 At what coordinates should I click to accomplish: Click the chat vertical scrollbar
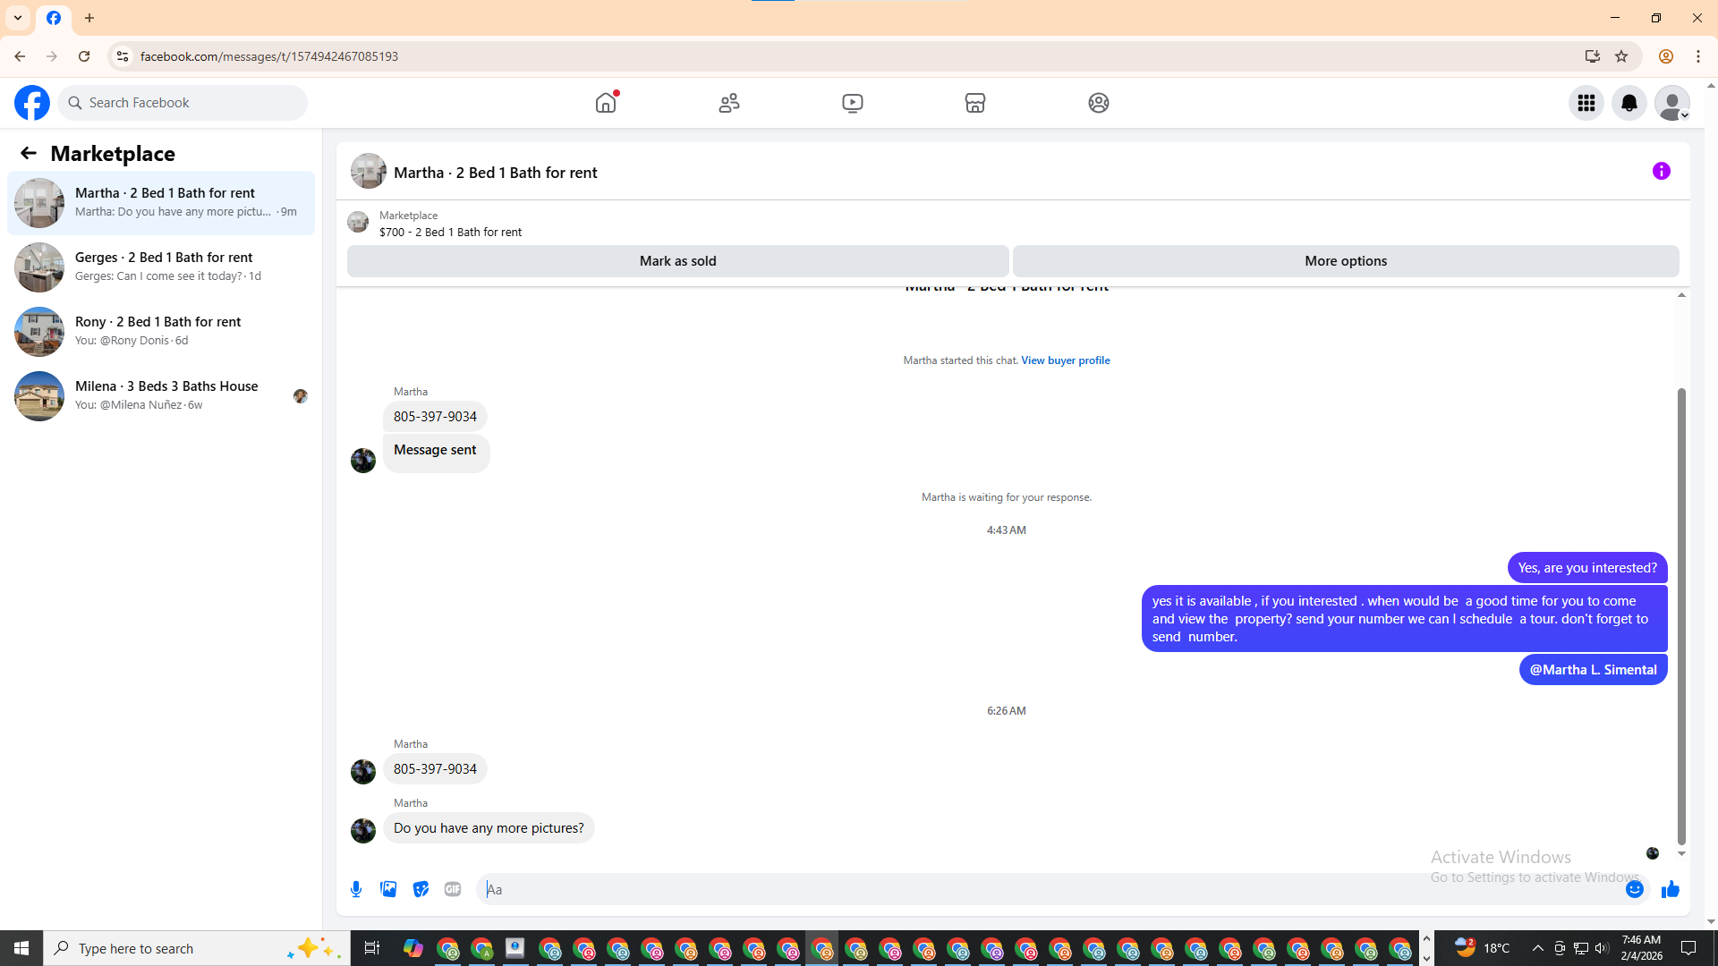pyautogui.click(x=1681, y=617)
